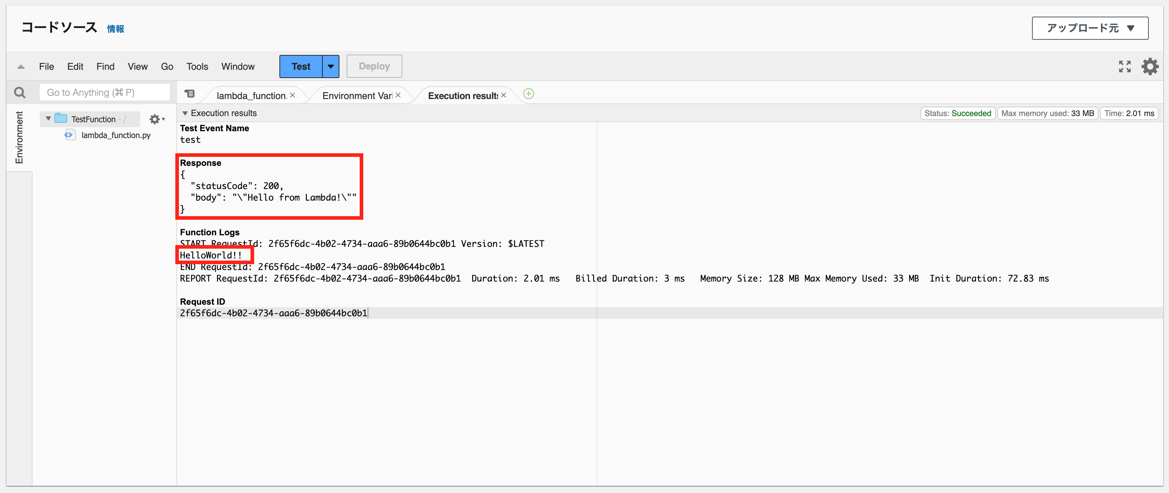Click the magnifying glass search icon

[20, 93]
